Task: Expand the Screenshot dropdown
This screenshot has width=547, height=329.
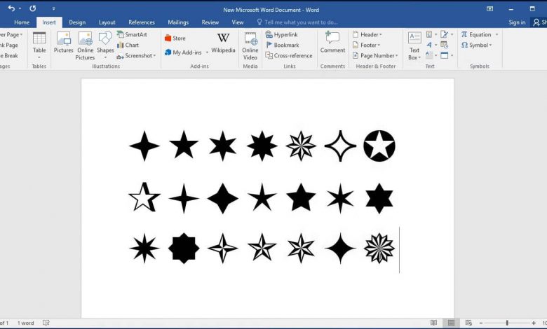Action: pyautogui.click(x=154, y=56)
